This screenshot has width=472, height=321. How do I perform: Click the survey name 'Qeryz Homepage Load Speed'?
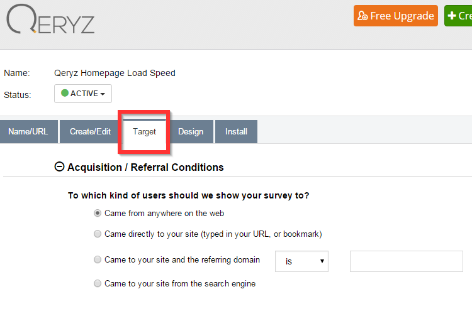point(115,73)
